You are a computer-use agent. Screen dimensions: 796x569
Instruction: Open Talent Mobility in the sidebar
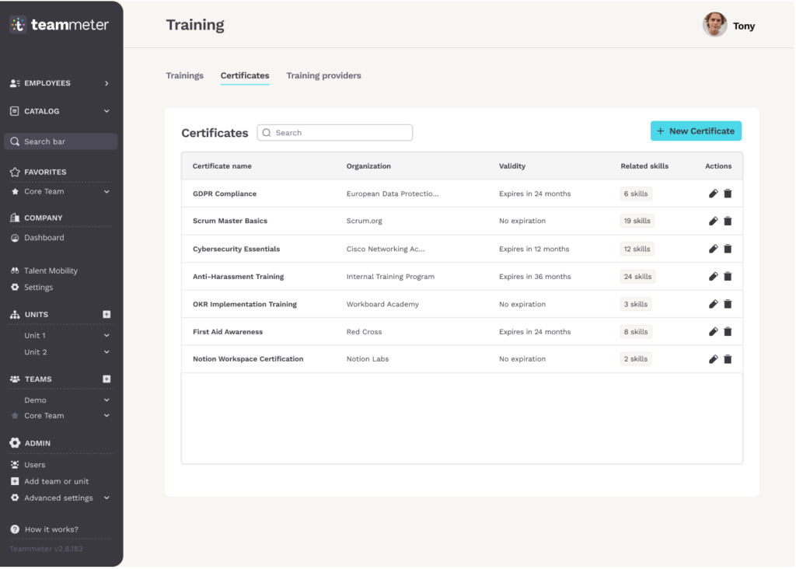point(51,271)
